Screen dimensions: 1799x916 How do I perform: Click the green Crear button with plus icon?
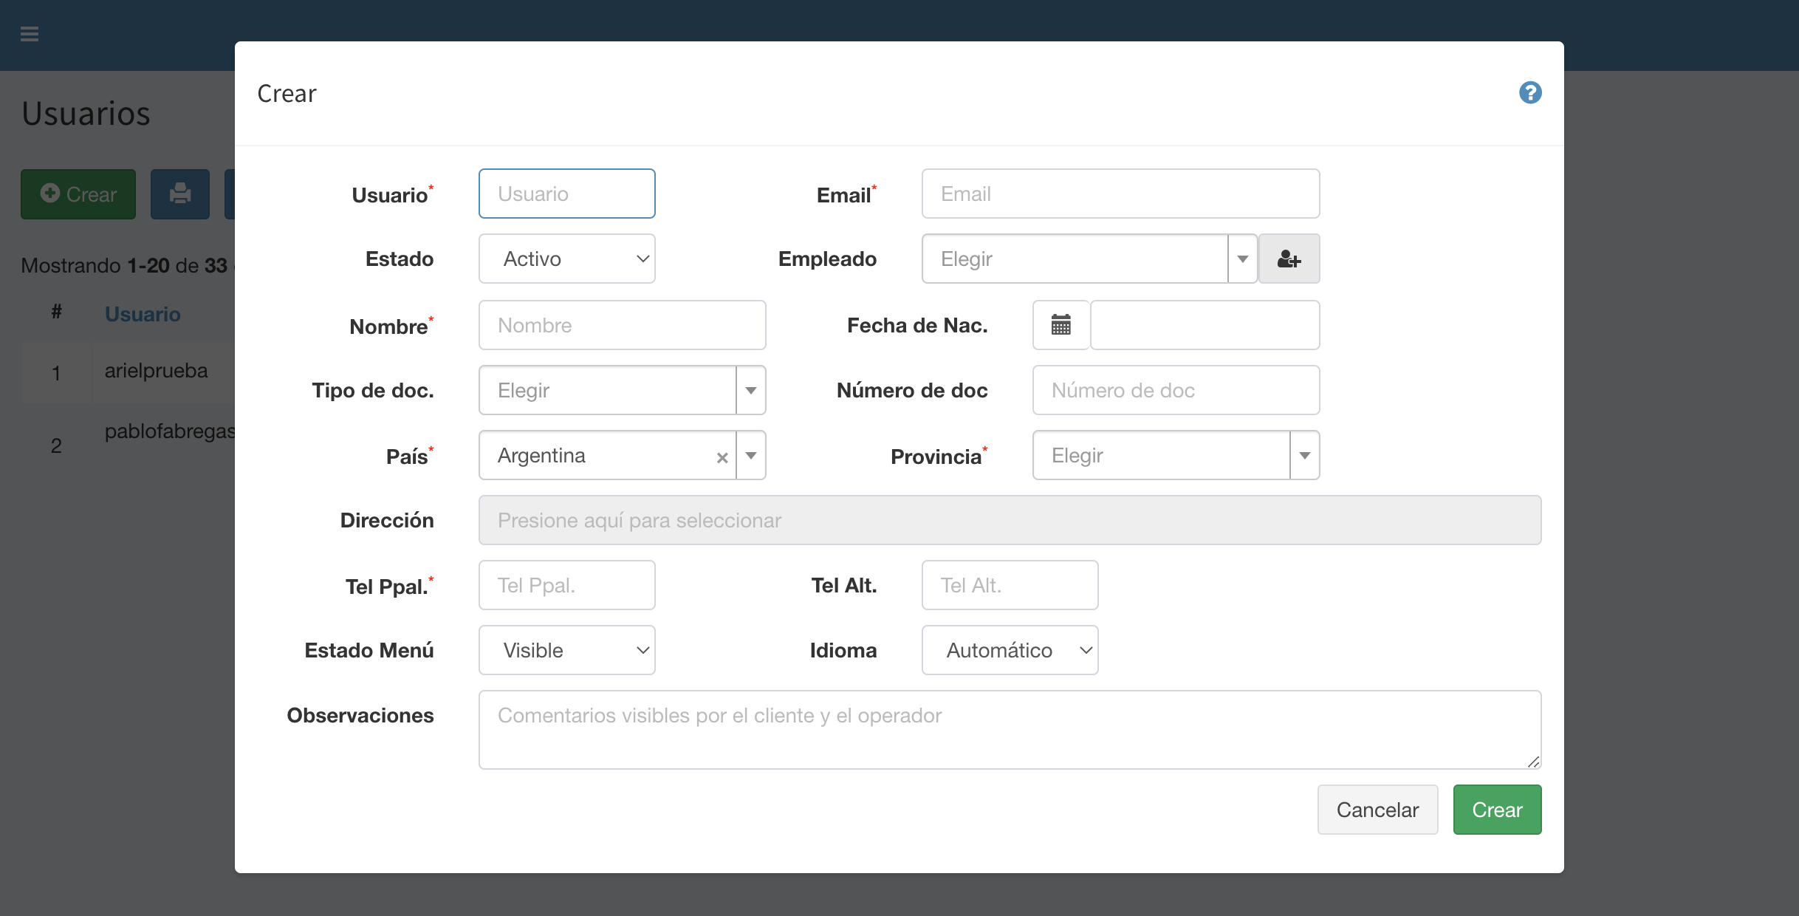[x=78, y=194]
